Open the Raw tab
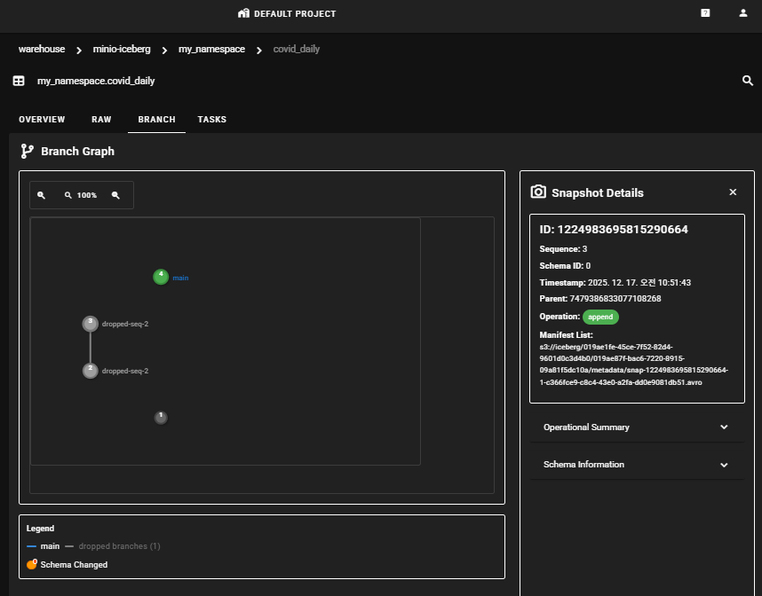Viewport: 762px width, 596px height. [101, 120]
